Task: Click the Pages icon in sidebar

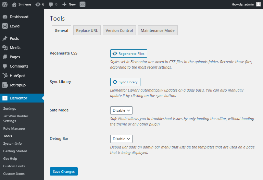Action: click(x=5, y=57)
